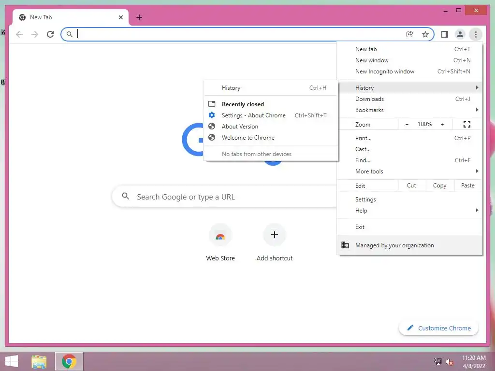Reopen the Welcome to Chrome tab

pos(271,137)
